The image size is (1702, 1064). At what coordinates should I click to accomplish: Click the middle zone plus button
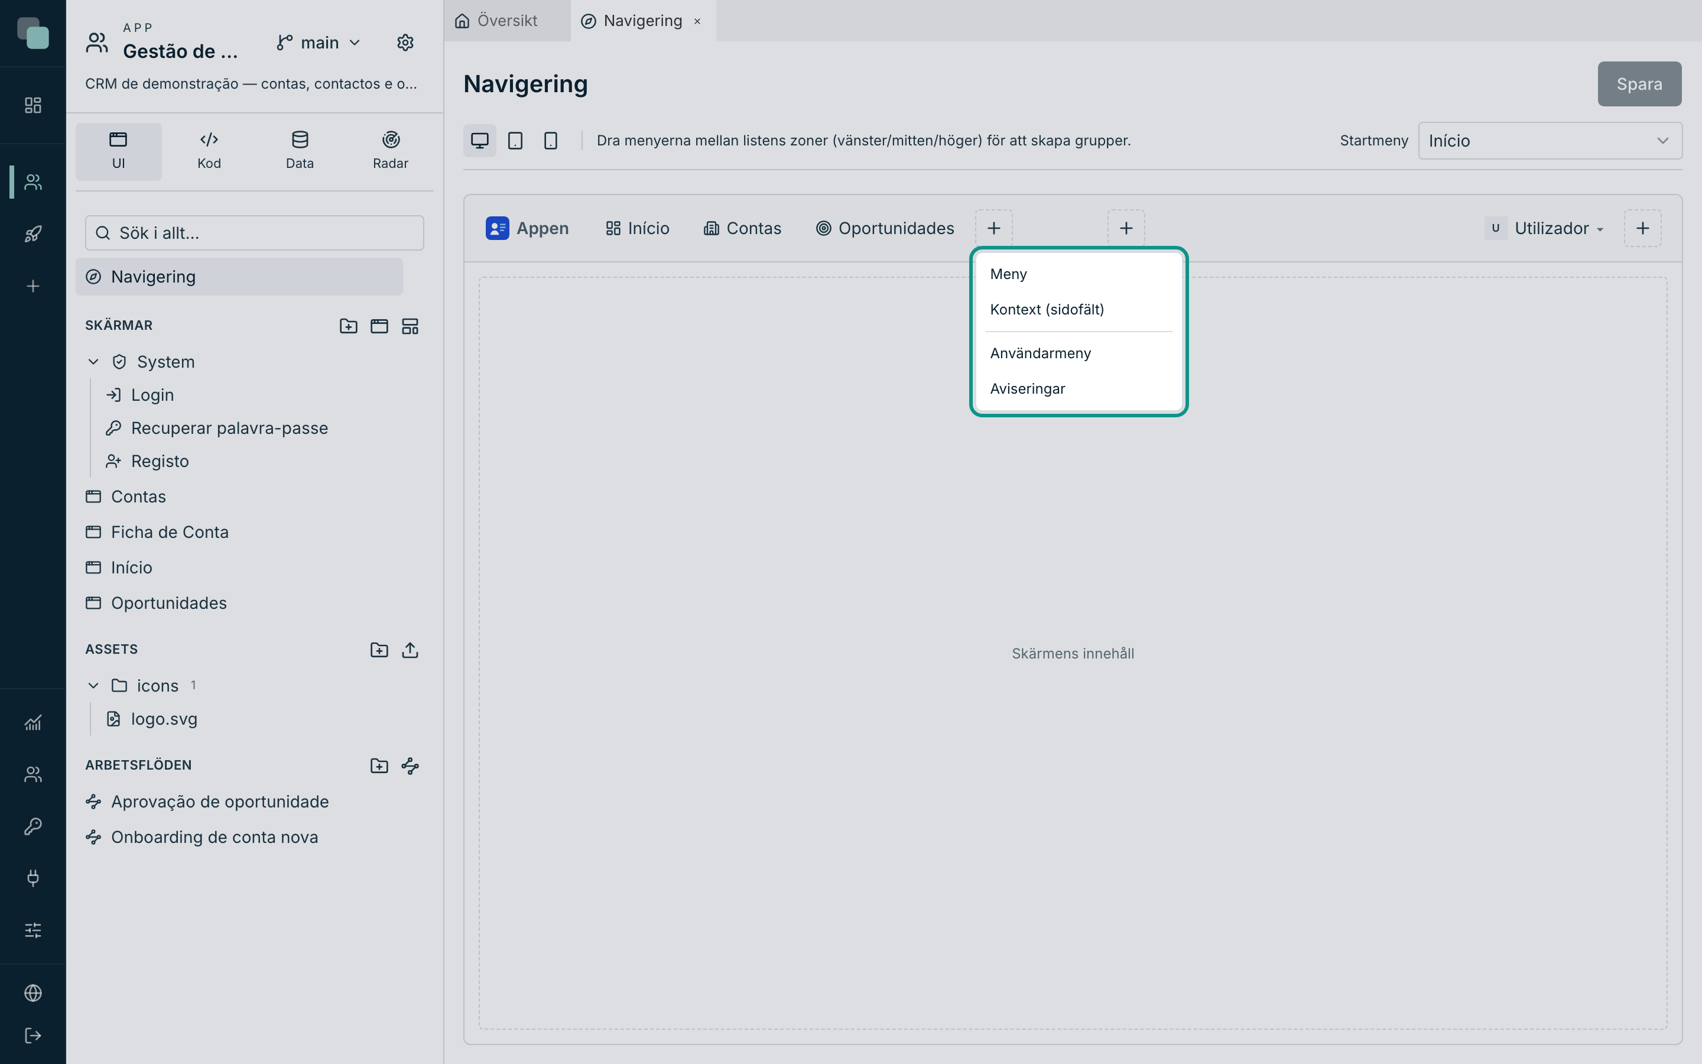[x=1126, y=228]
